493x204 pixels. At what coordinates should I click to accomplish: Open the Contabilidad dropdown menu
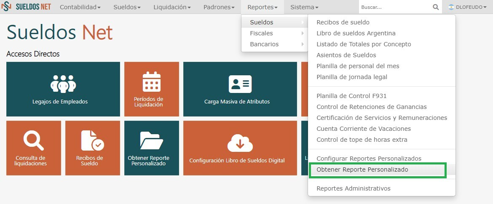[80, 7]
